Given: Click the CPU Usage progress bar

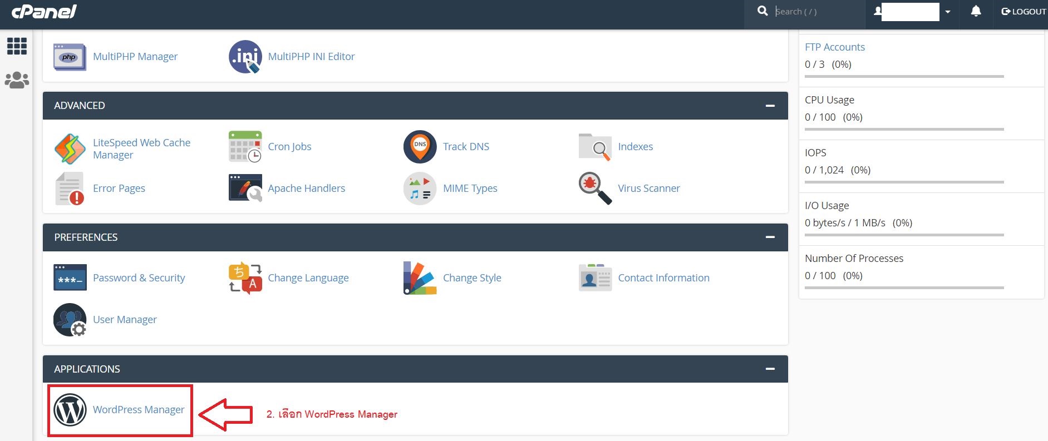Looking at the screenshot, I should click(x=904, y=129).
